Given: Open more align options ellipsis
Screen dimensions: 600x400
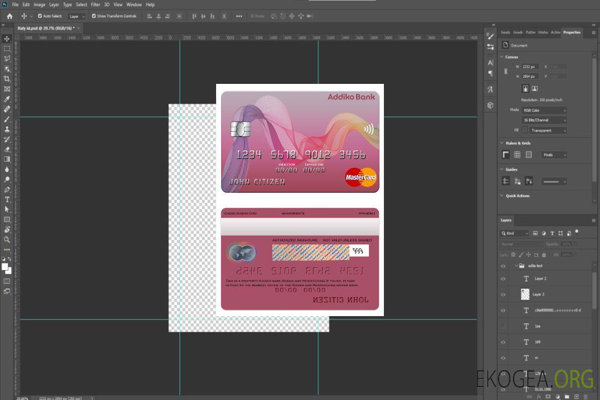Looking at the screenshot, I should (239, 16).
